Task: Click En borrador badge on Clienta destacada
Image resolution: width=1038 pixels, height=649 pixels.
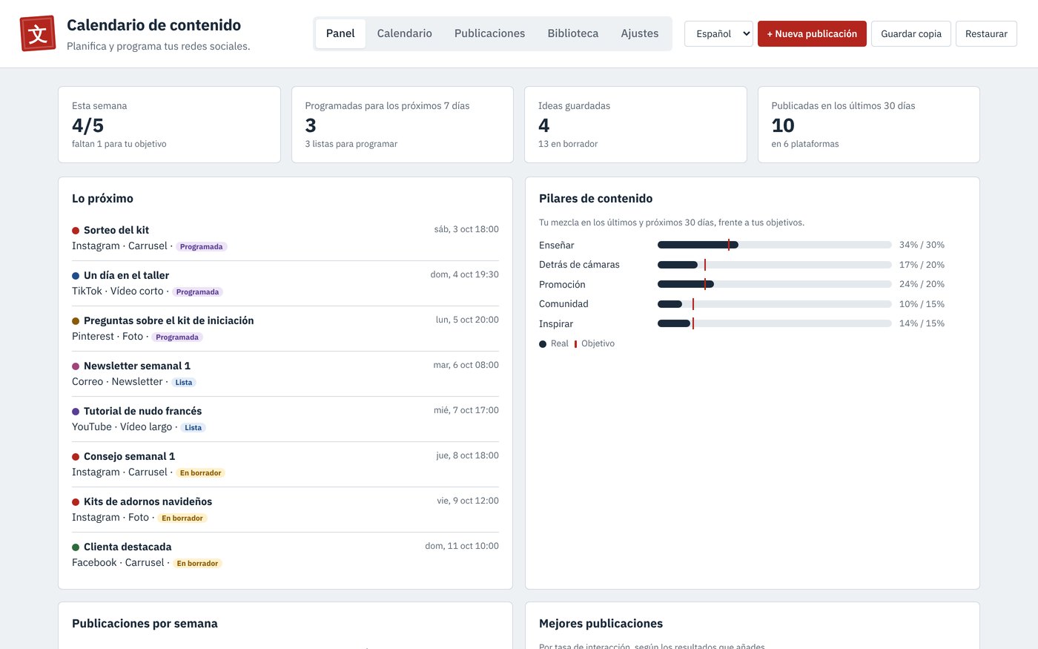Action: [197, 564]
